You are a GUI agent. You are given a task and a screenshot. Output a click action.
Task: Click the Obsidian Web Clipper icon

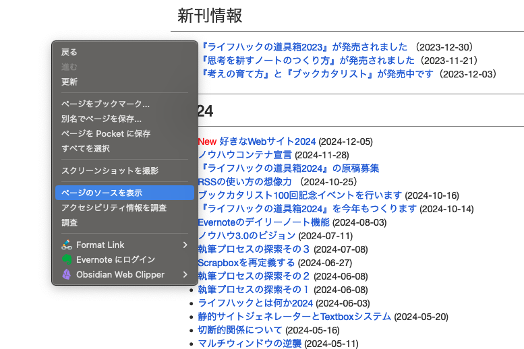coord(66,274)
